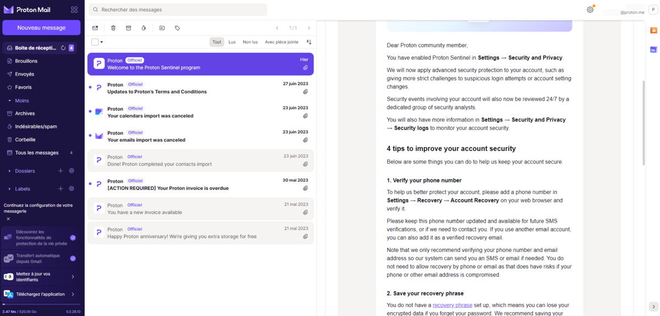Open email 'Done! Proton completed your contacts import'

tap(201, 160)
